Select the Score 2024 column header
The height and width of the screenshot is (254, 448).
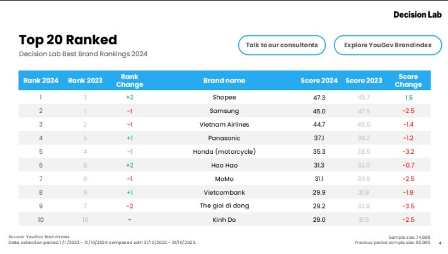pyautogui.click(x=319, y=81)
